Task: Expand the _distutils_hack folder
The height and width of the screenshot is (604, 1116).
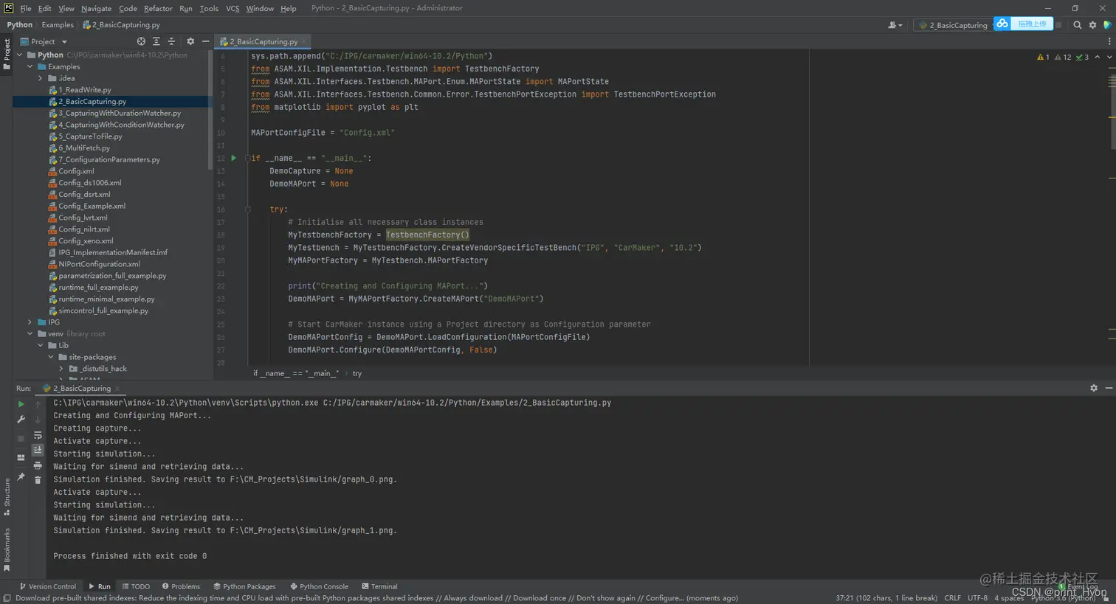Action: [61, 369]
